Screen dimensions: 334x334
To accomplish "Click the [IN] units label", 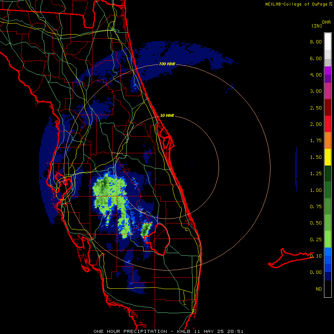I will [317, 26].
